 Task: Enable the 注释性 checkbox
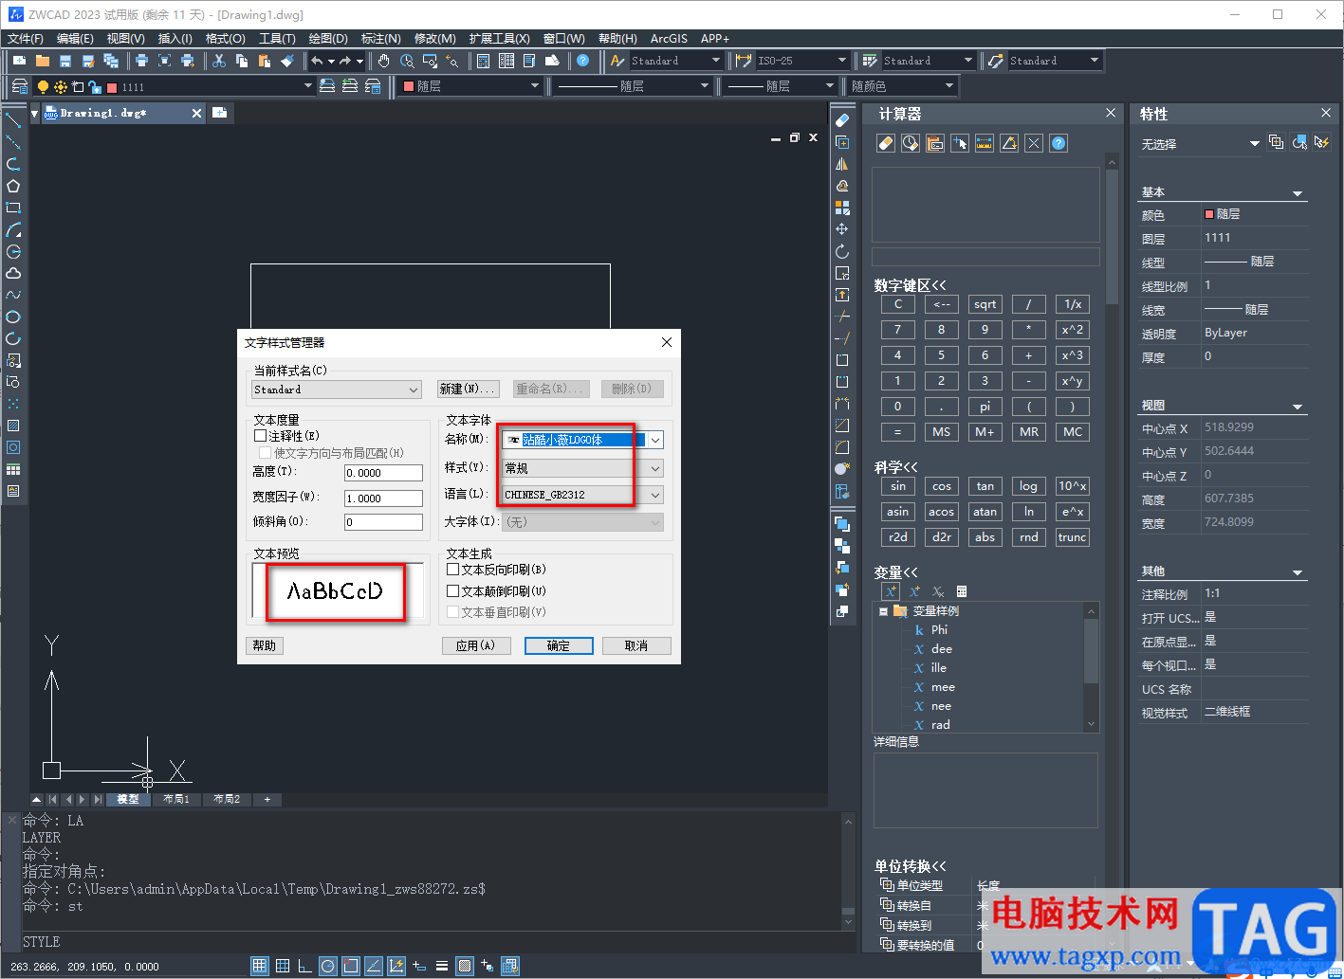[261, 436]
